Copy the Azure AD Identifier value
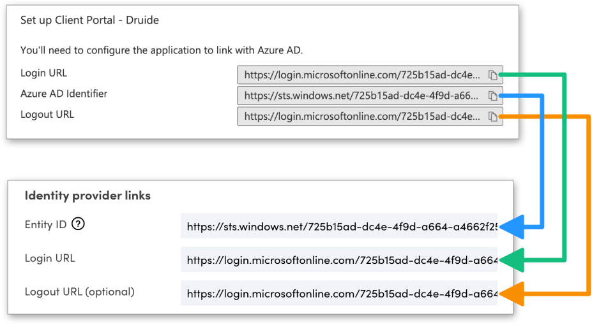Image resolution: width=592 pixels, height=325 pixels. pyautogui.click(x=492, y=96)
